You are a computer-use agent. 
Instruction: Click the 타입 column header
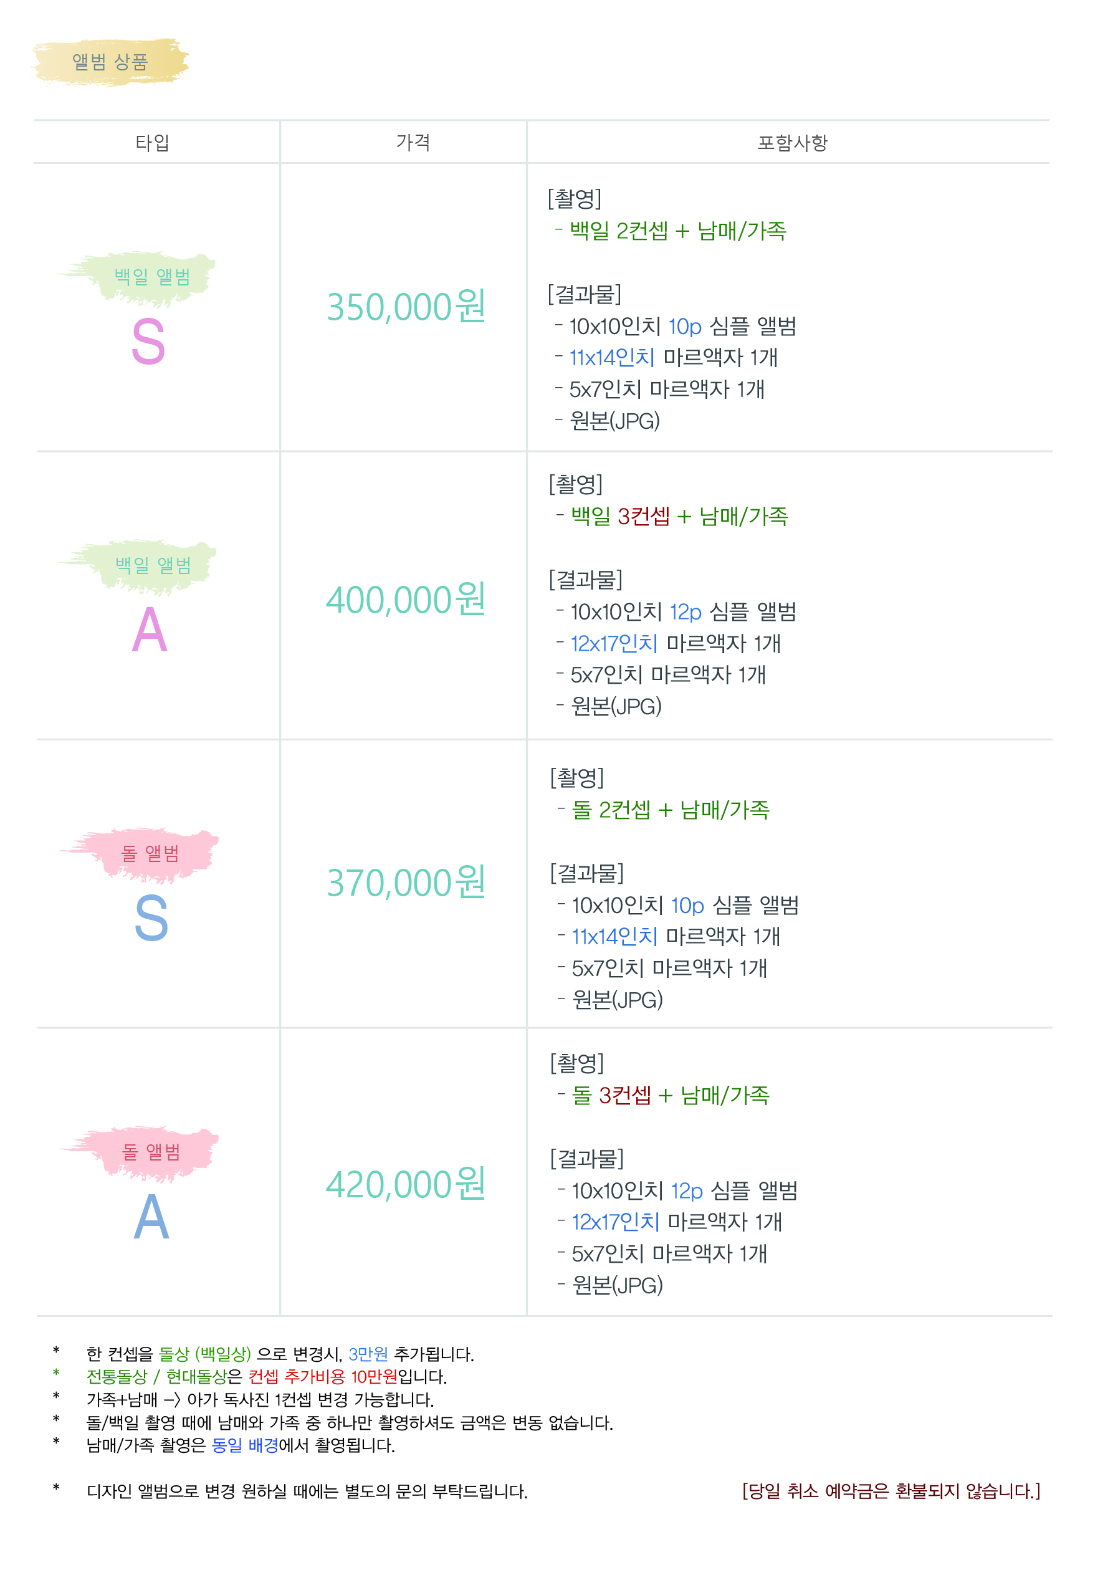pyautogui.click(x=152, y=143)
